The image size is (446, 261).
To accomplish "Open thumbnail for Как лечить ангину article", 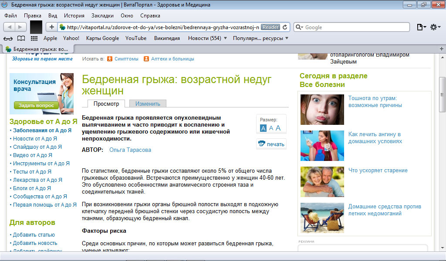I will (x=322, y=146).
